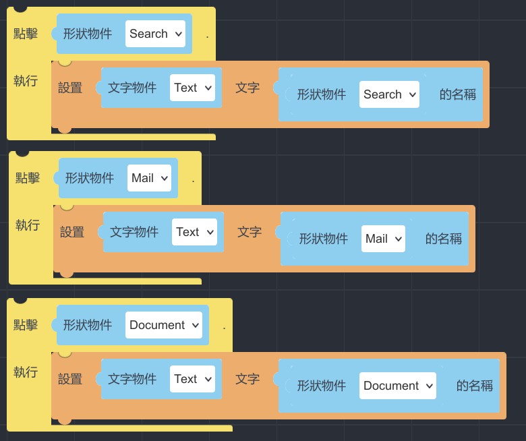526x441 pixels.
Task: Click 的名稱 text after the Document shape dropdown
Action: tap(474, 386)
